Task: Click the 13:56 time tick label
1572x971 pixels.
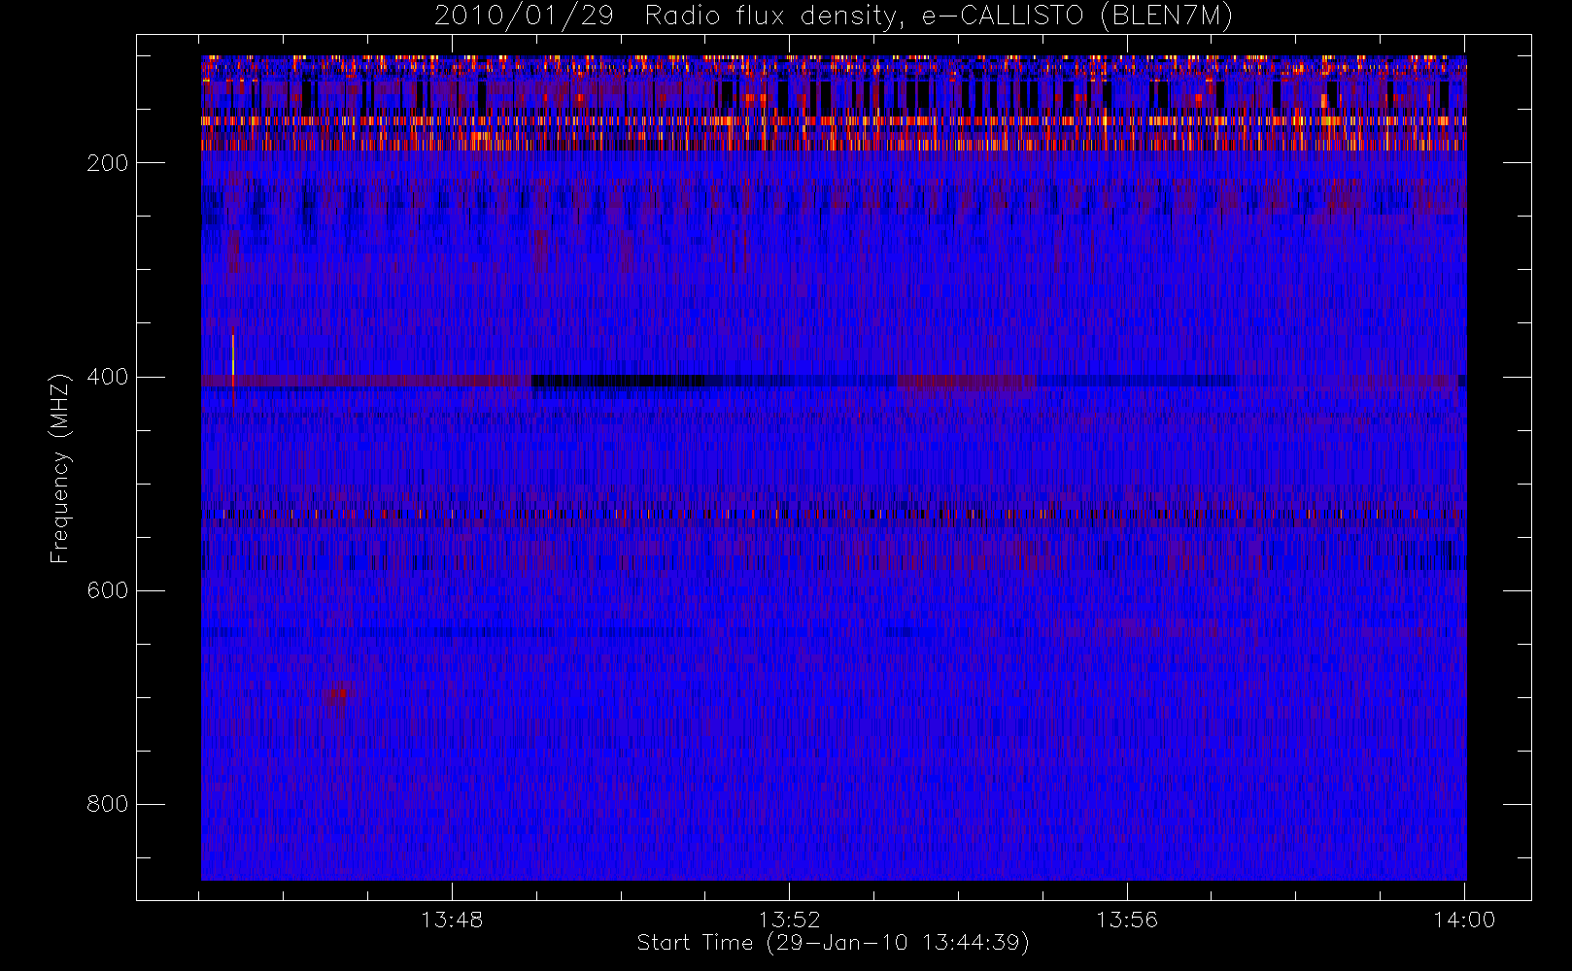Action: tap(1127, 920)
